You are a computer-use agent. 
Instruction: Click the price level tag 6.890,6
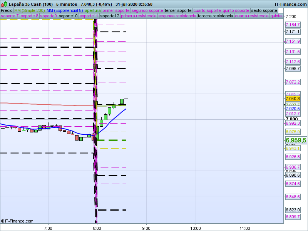pos(293,176)
